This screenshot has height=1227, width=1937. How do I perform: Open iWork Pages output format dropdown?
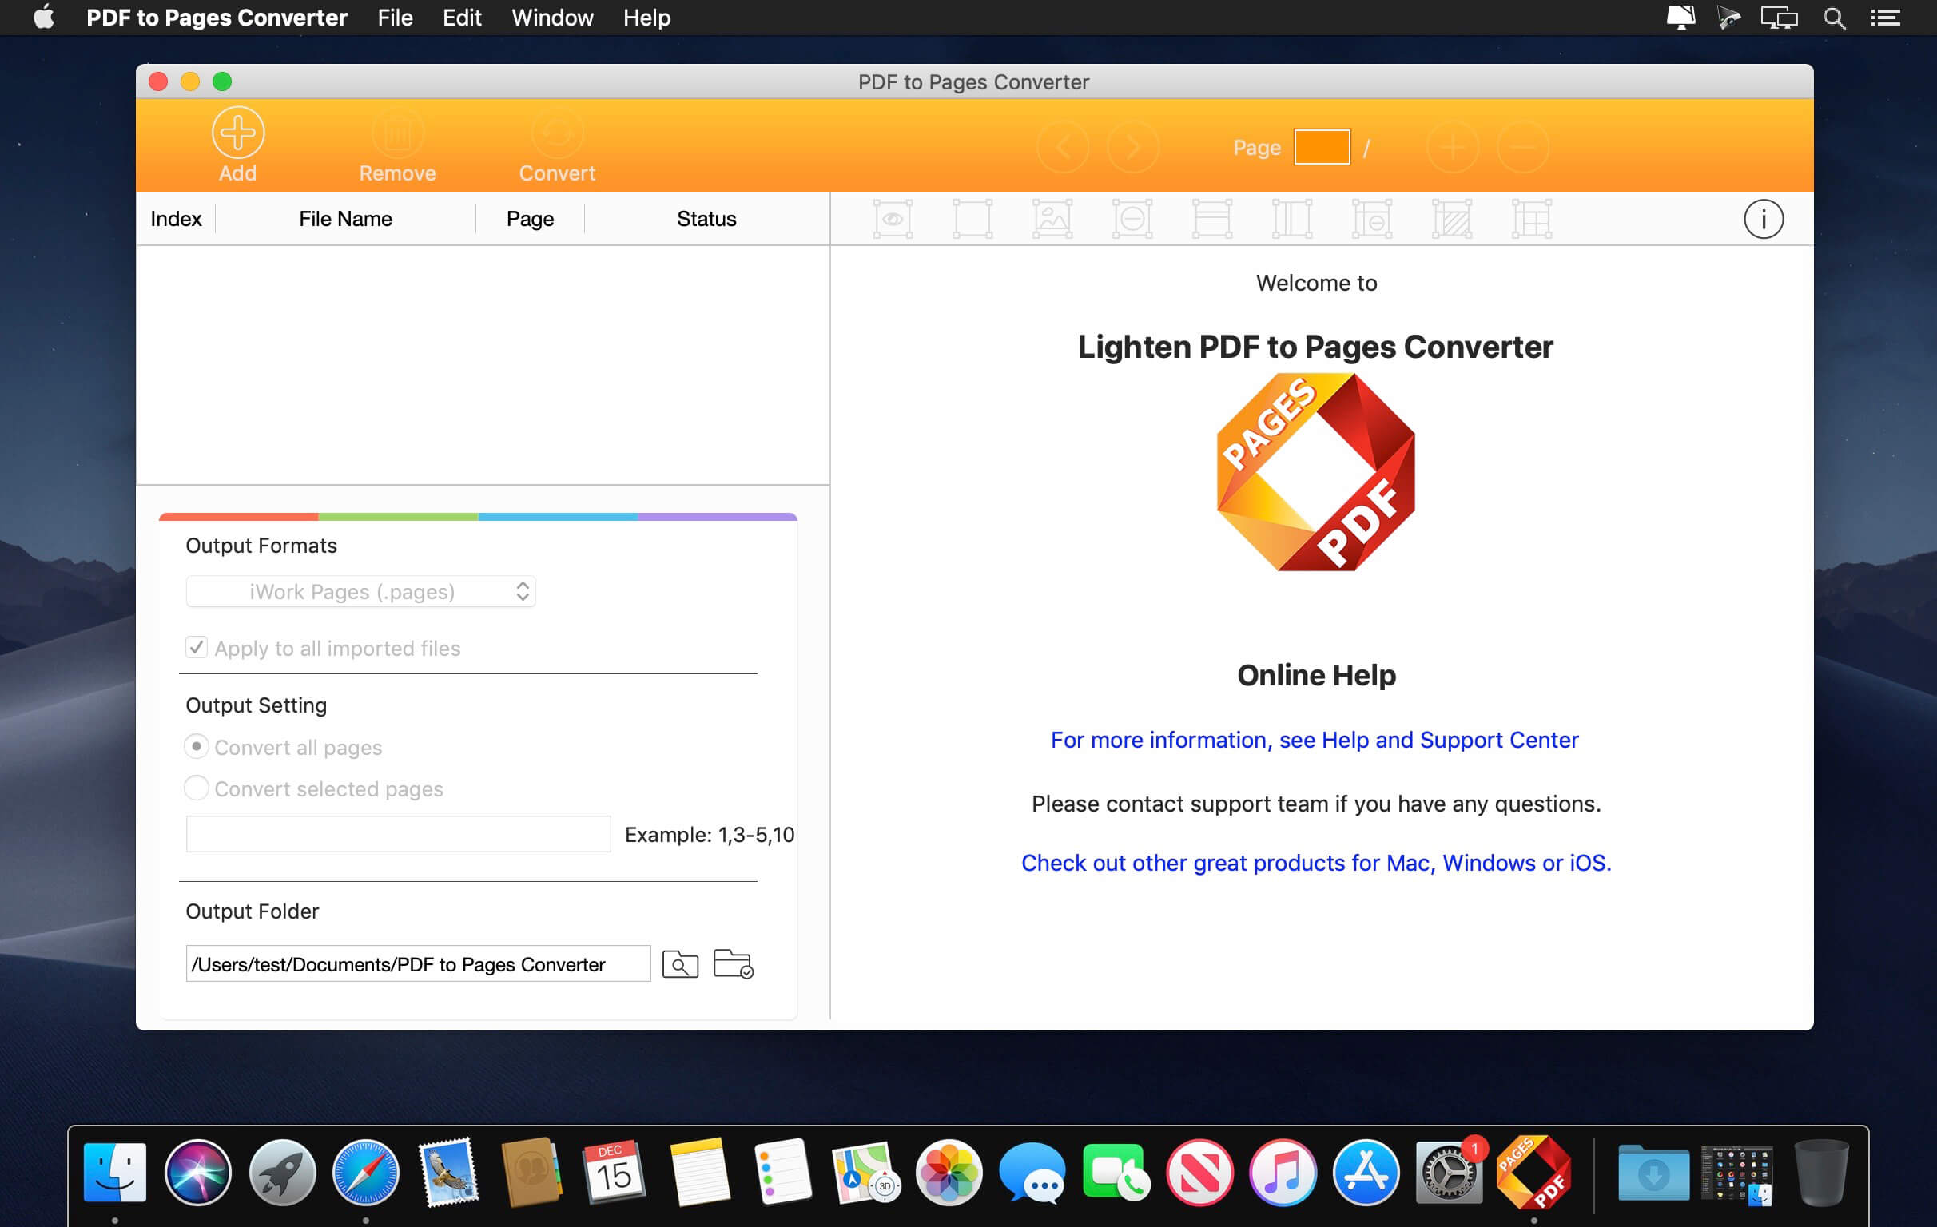[x=360, y=592]
